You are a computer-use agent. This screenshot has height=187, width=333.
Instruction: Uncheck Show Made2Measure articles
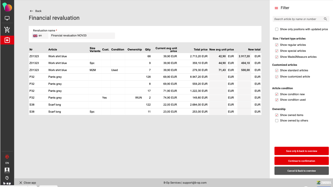[x=277, y=57]
